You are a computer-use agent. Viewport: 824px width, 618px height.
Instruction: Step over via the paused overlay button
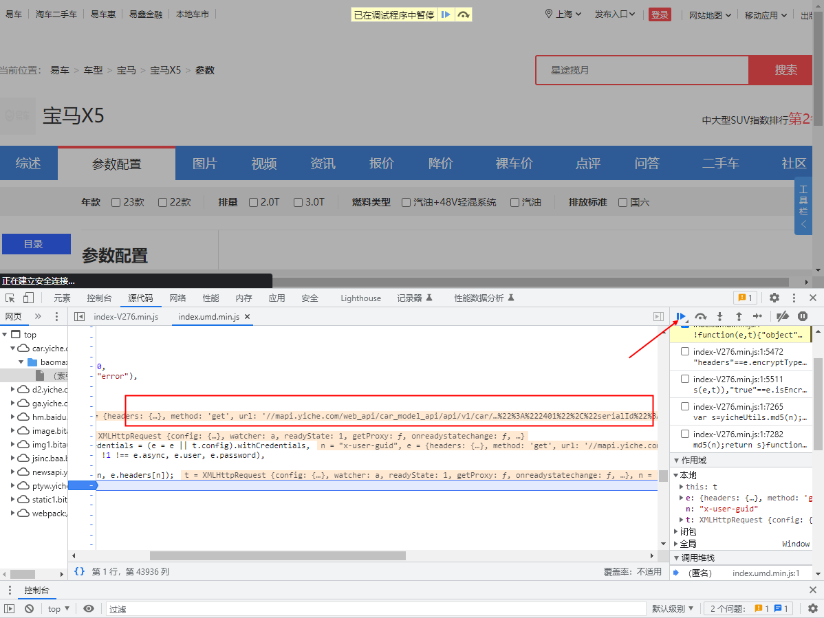coord(463,14)
